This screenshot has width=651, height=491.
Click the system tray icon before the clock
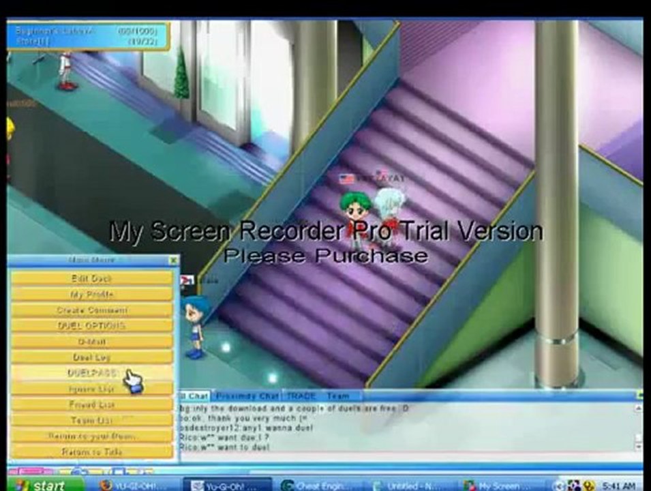point(588,485)
